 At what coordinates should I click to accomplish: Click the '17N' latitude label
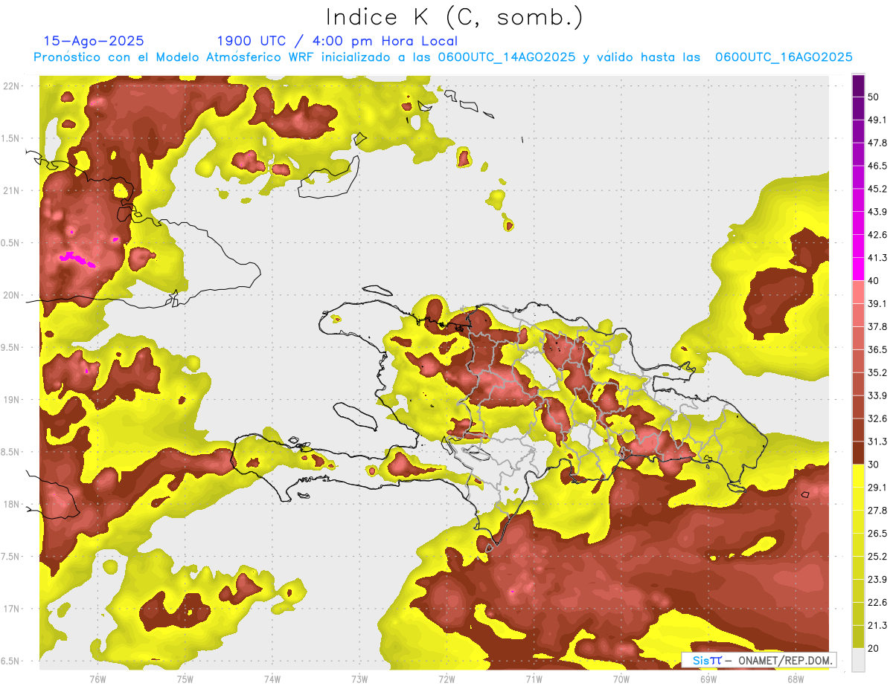[x=12, y=609]
